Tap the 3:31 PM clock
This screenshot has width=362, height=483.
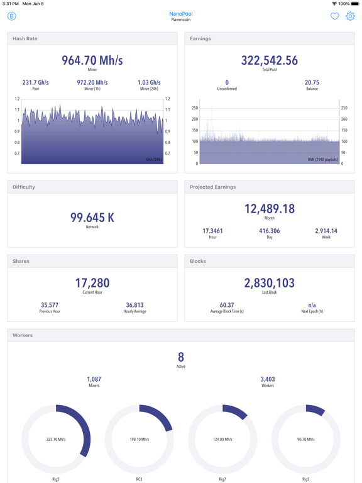(11, 4)
